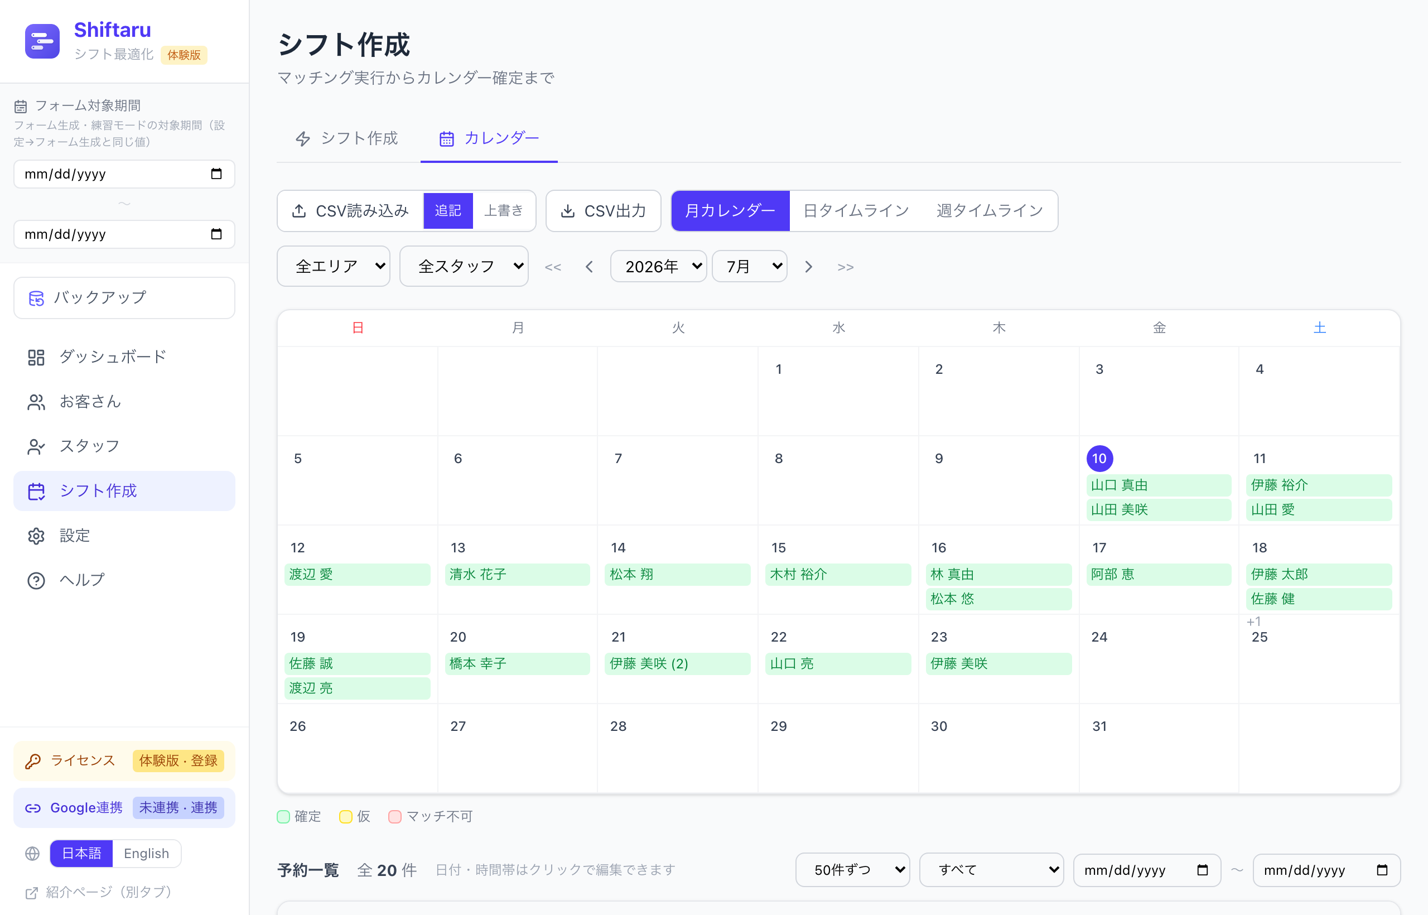Open 清水 花子 shift on the 13th
The width and height of the screenshot is (1428, 915).
(x=518, y=575)
